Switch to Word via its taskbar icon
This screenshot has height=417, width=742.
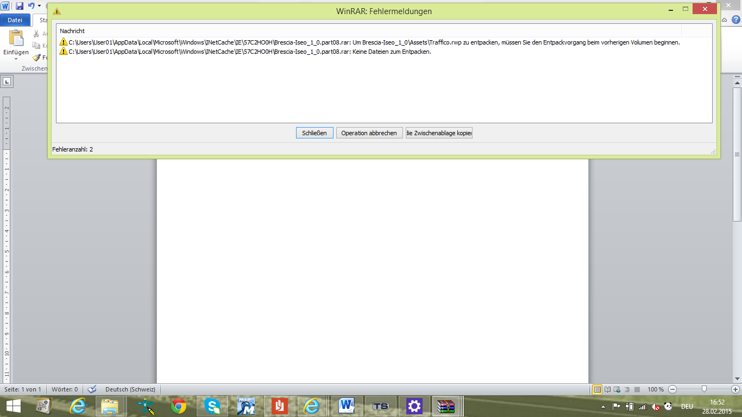point(347,406)
